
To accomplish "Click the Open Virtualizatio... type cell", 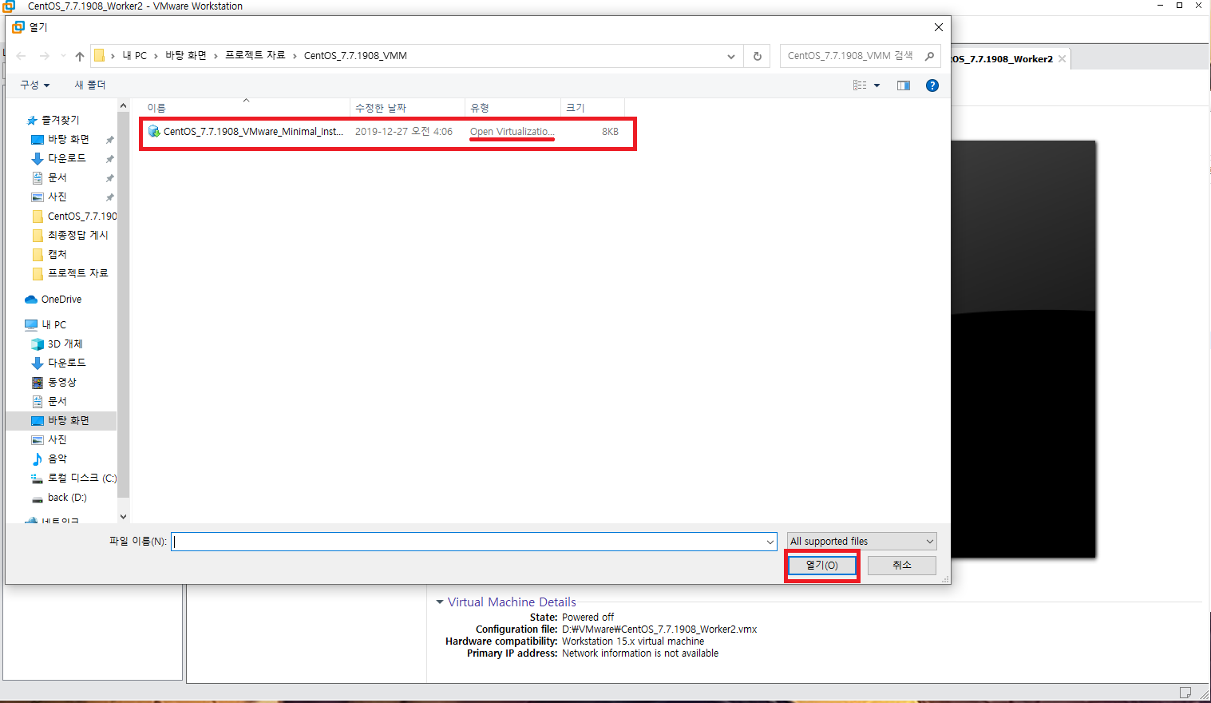I will pos(512,132).
